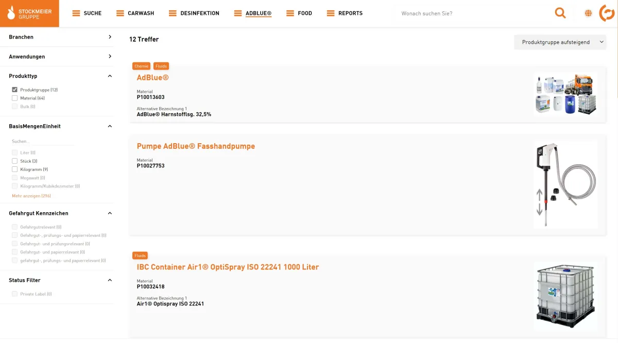The width and height of the screenshot is (618, 343).
Task: Tick the Kilogramm (9) checkbox
Action: (x=15, y=169)
